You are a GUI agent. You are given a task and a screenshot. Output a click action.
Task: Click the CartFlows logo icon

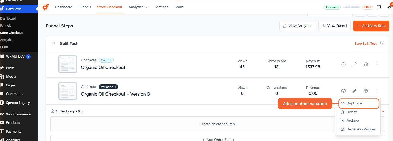(46, 7)
